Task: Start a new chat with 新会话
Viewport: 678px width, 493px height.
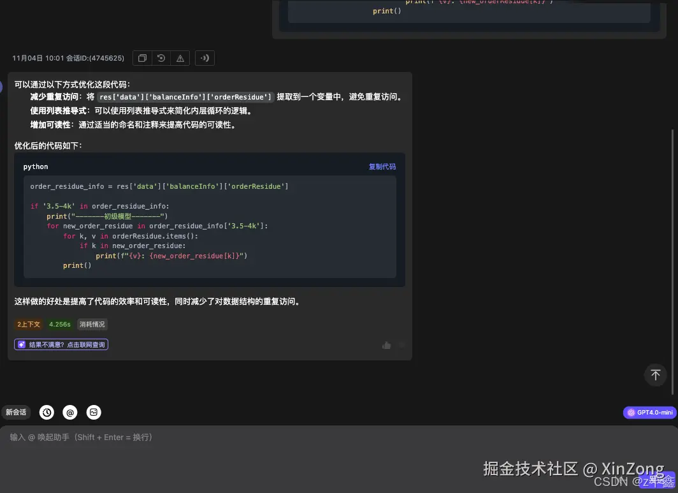Action: [16, 412]
